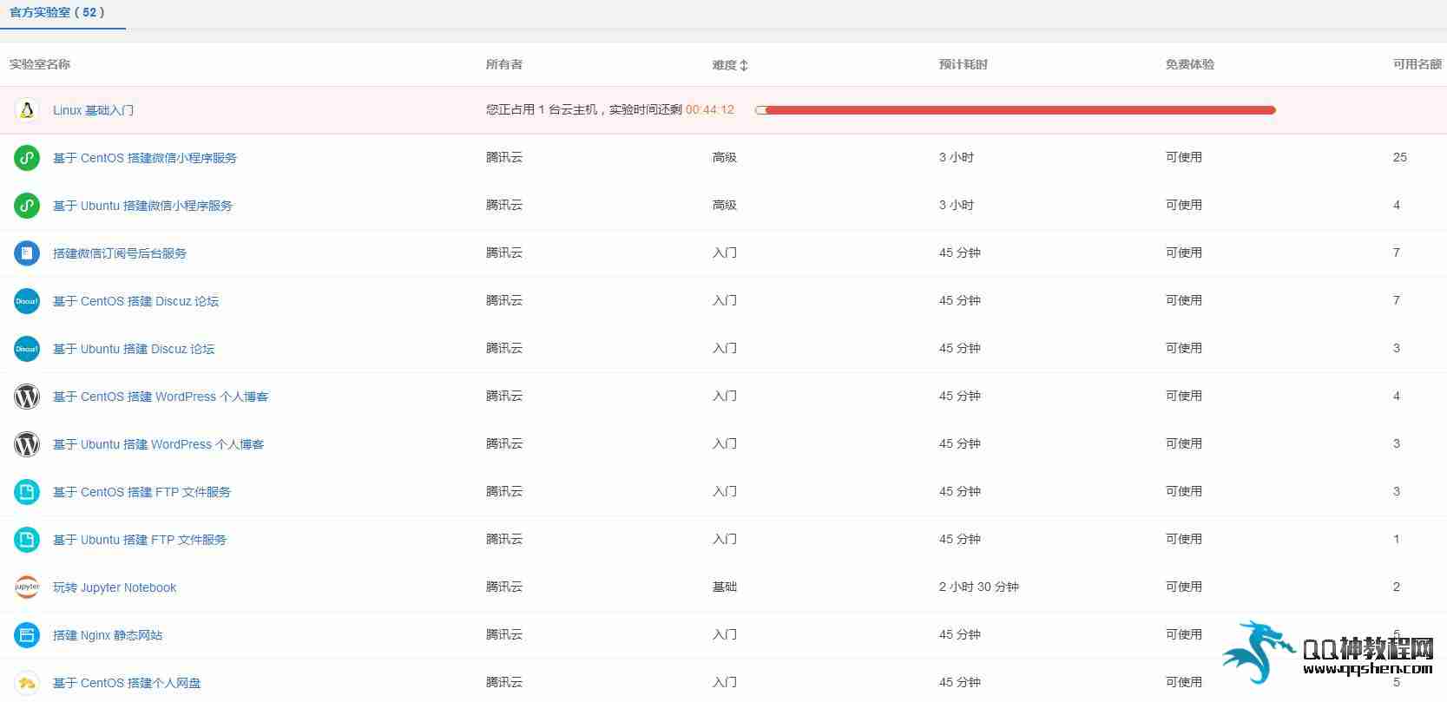Open 基于 CentOS 搭建微信小程序服务
The height and width of the screenshot is (702, 1447).
(144, 158)
